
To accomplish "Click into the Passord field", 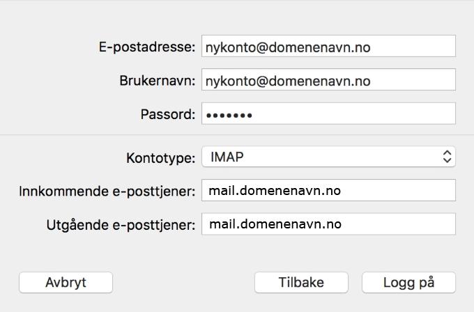I will coord(328,114).
